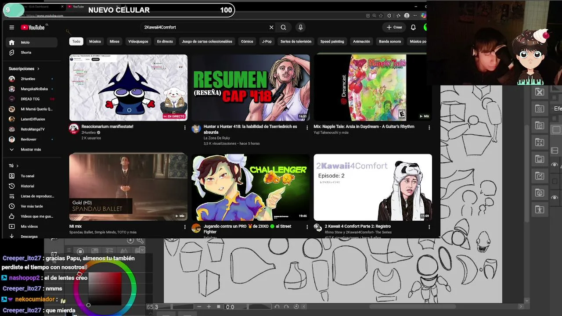Clear the 2Kawaii4Comfort search text
562x316 pixels.
(271, 27)
